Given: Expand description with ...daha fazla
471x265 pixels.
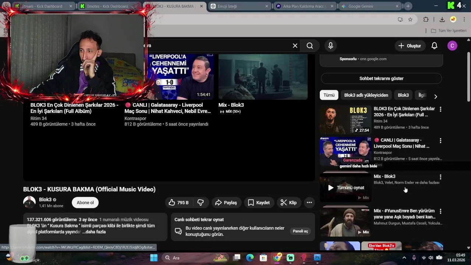Looking at the screenshot, I should pos(94,232).
